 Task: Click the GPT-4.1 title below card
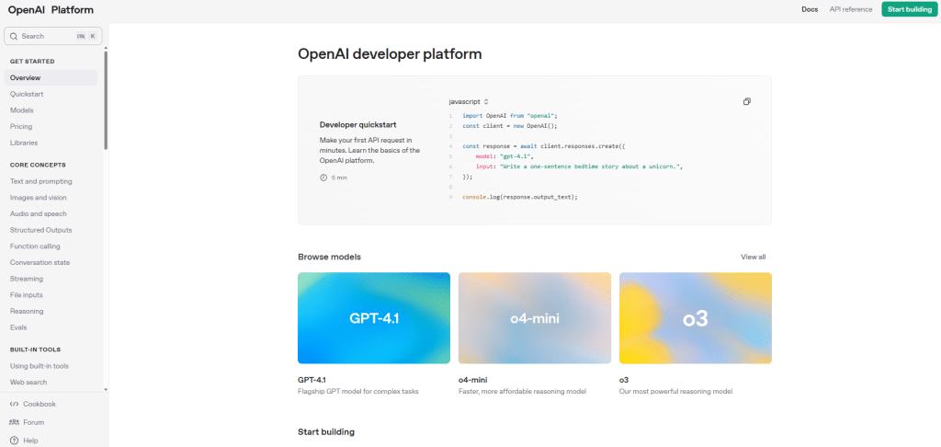click(x=312, y=379)
